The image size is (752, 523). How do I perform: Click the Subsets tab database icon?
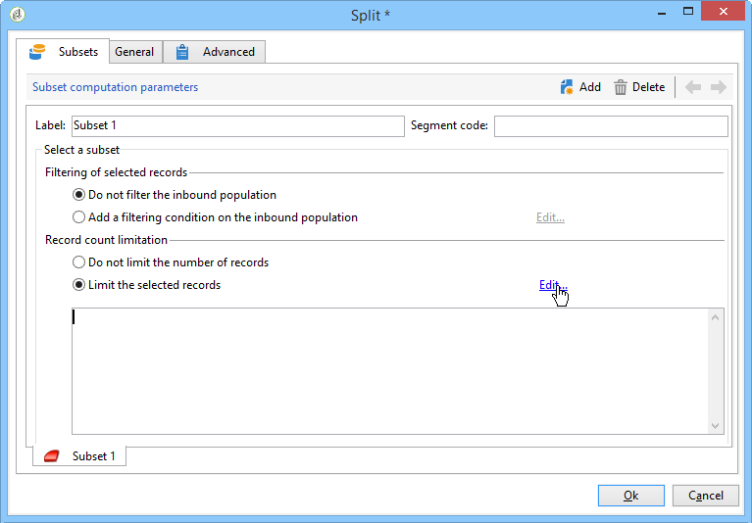37,52
